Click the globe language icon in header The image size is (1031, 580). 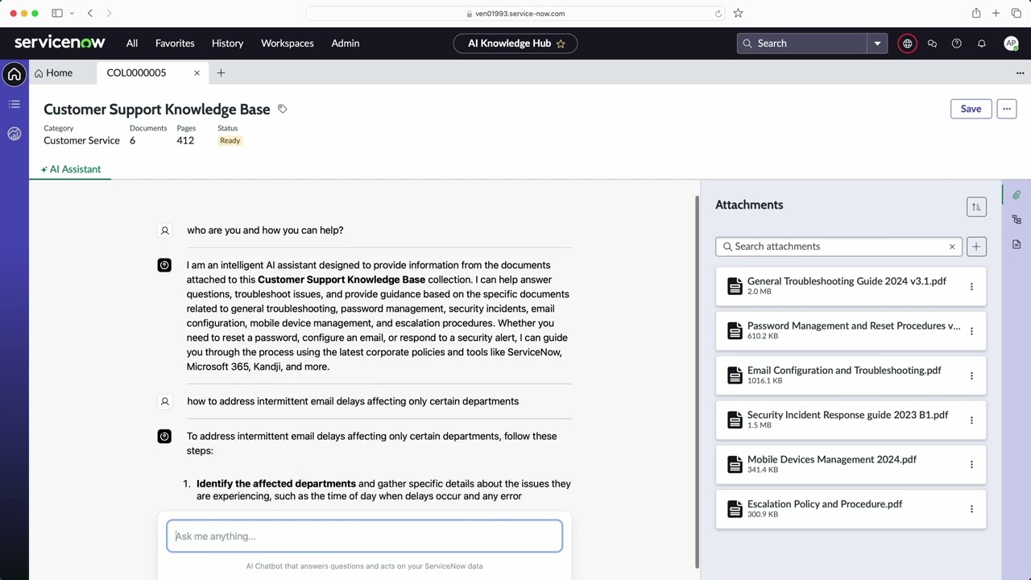[907, 43]
